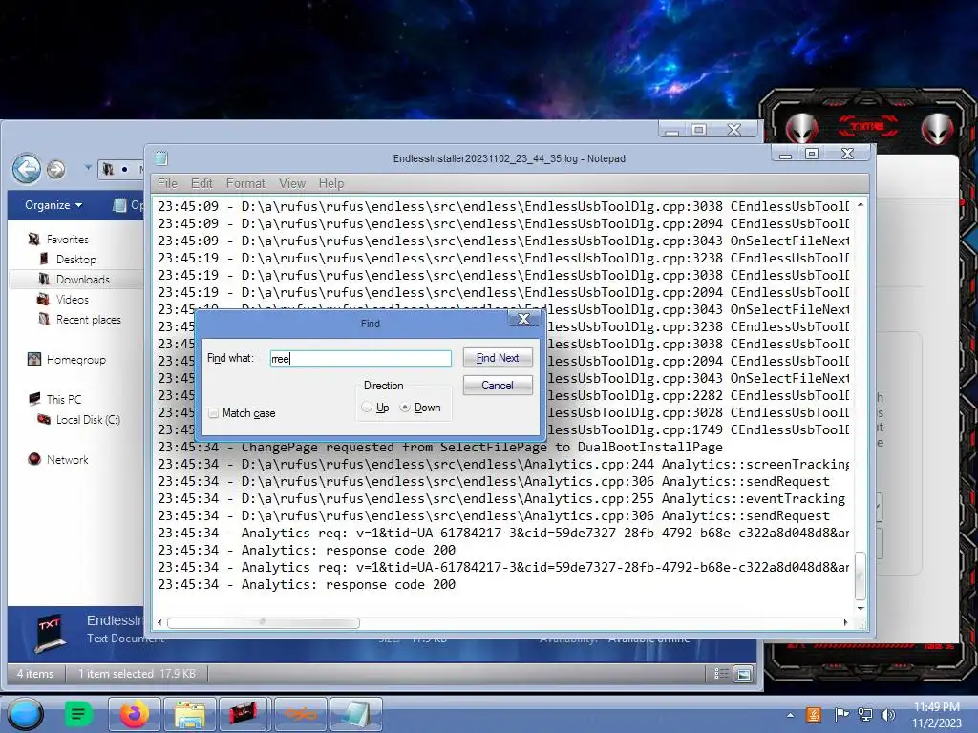The height and width of the screenshot is (733, 978).
Task: Click the Find Next button
Action: (497, 358)
